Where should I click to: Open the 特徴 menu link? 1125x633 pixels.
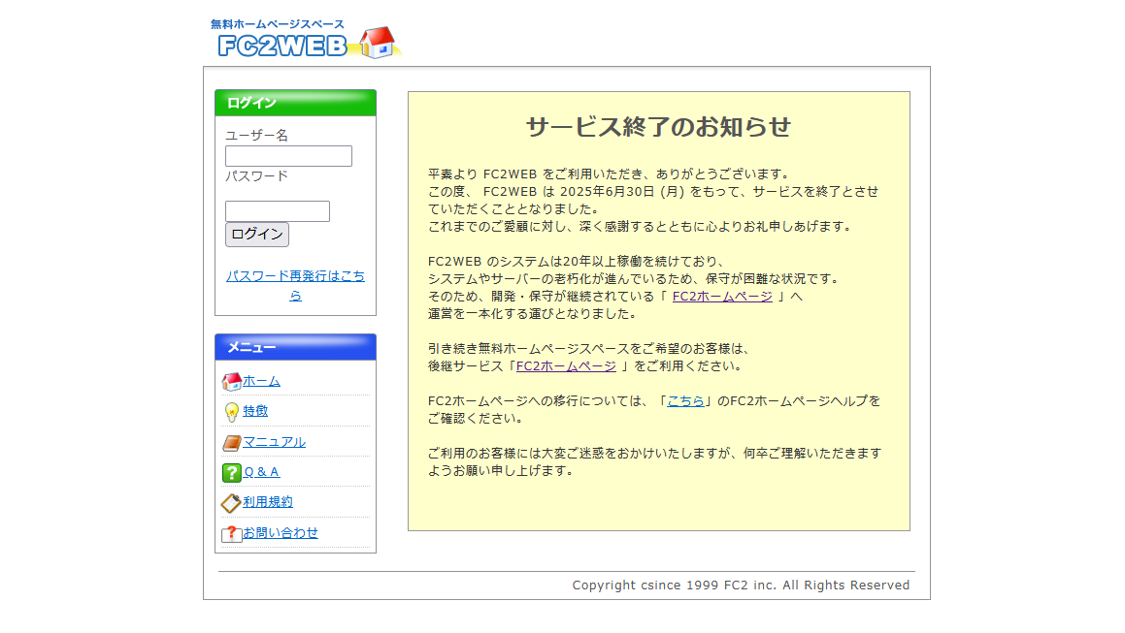(255, 411)
